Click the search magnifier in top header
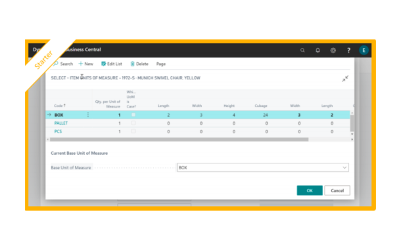 click(302, 51)
